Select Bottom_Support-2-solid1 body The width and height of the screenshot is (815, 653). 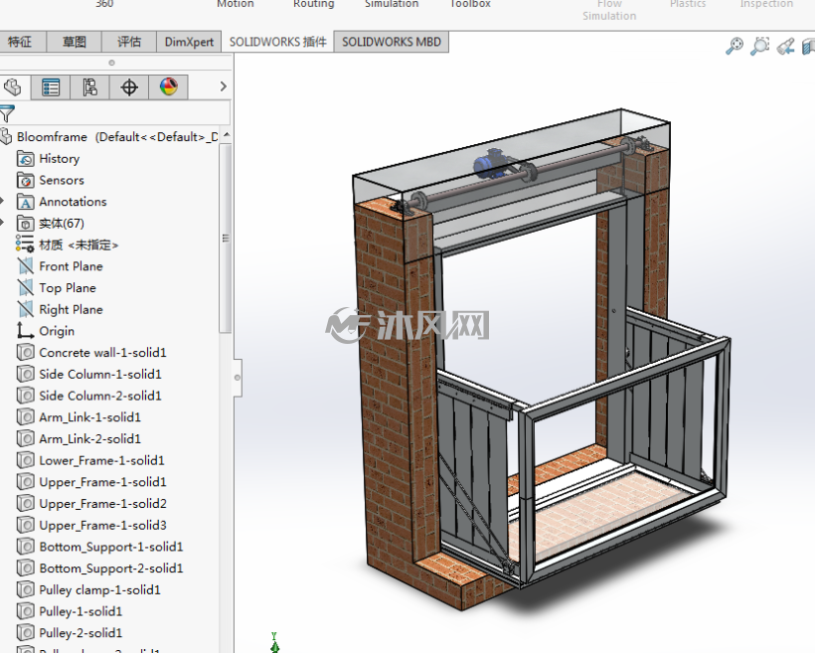pyautogui.click(x=100, y=569)
